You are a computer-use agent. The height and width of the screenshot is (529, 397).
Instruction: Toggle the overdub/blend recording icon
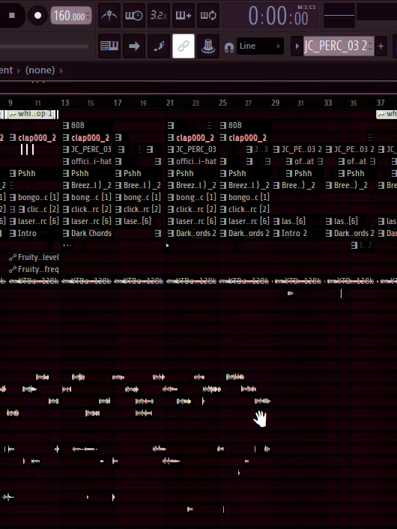184,16
